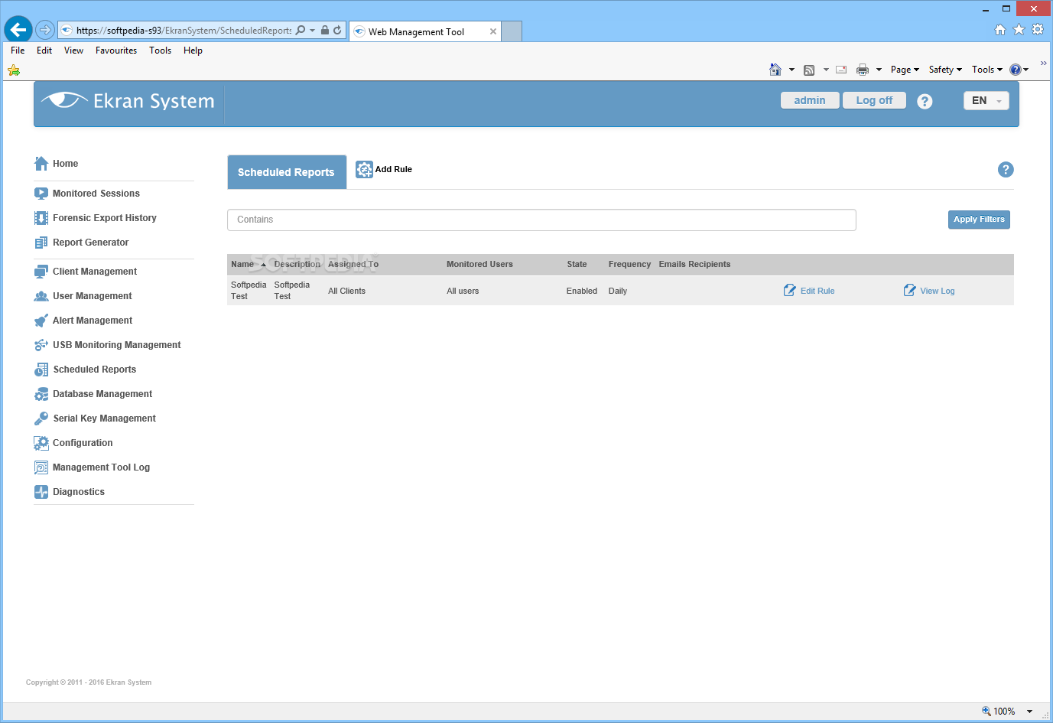Click the Edit Rule link
Viewport: 1053px width, 723px height.
[817, 291]
